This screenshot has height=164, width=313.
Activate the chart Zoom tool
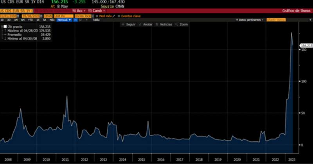pos(182,24)
